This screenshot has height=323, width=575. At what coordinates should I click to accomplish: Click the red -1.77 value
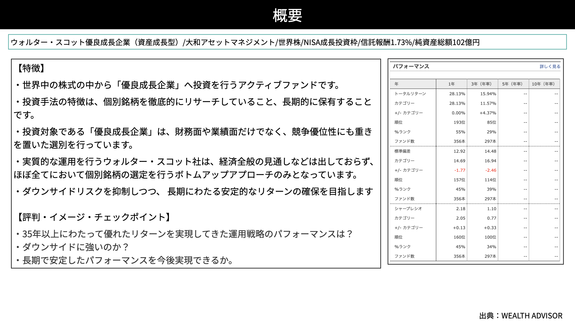(460, 170)
